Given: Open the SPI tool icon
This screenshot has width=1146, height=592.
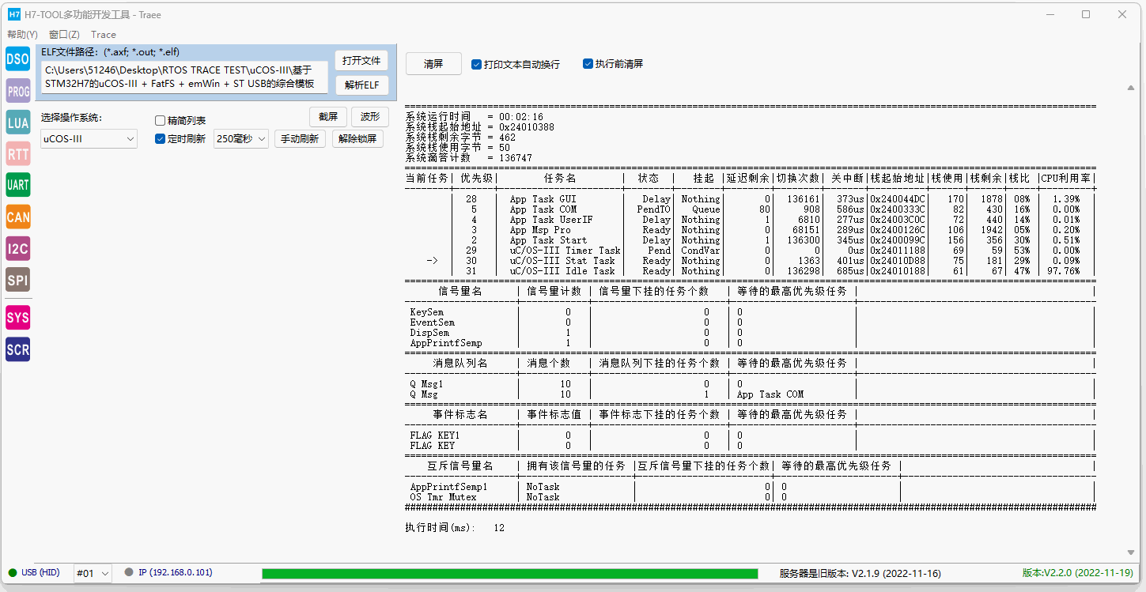Looking at the screenshot, I should tap(17, 280).
